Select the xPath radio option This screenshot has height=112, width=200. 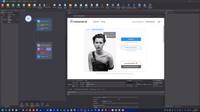tap(86, 81)
